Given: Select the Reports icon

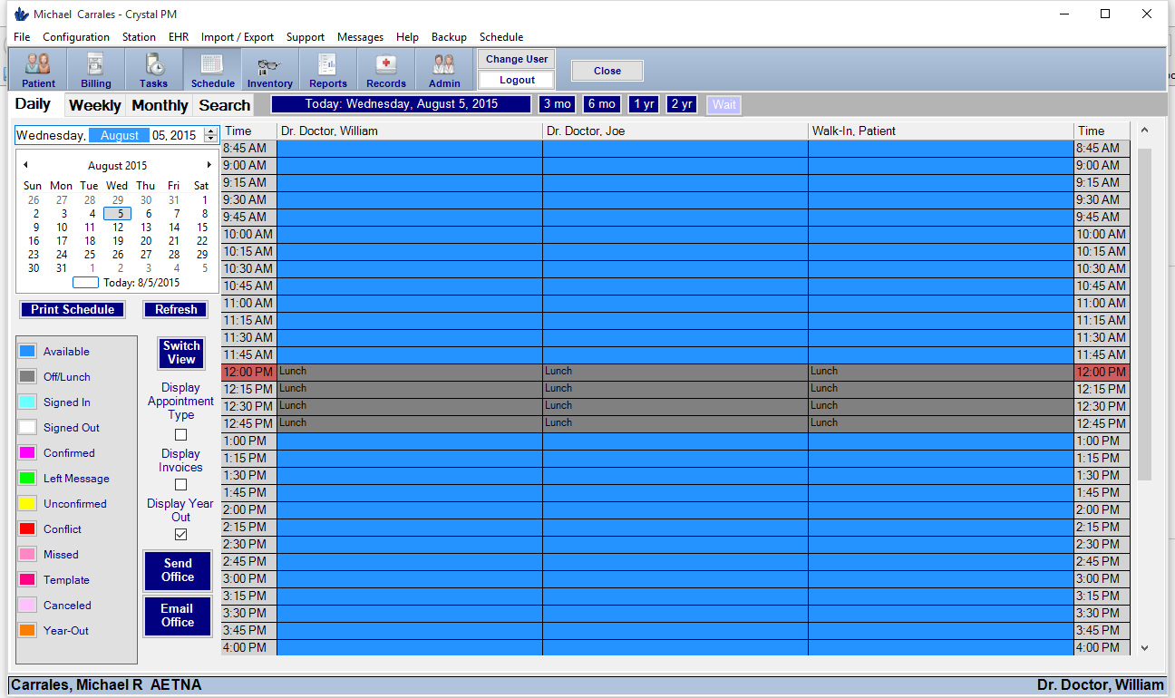Looking at the screenshot, I should (x=327, y=69).
